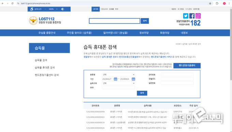Open the Chrome profile avatar
Image resolution: width=232 pixels, height=132 pixels.
coord(224,3)
